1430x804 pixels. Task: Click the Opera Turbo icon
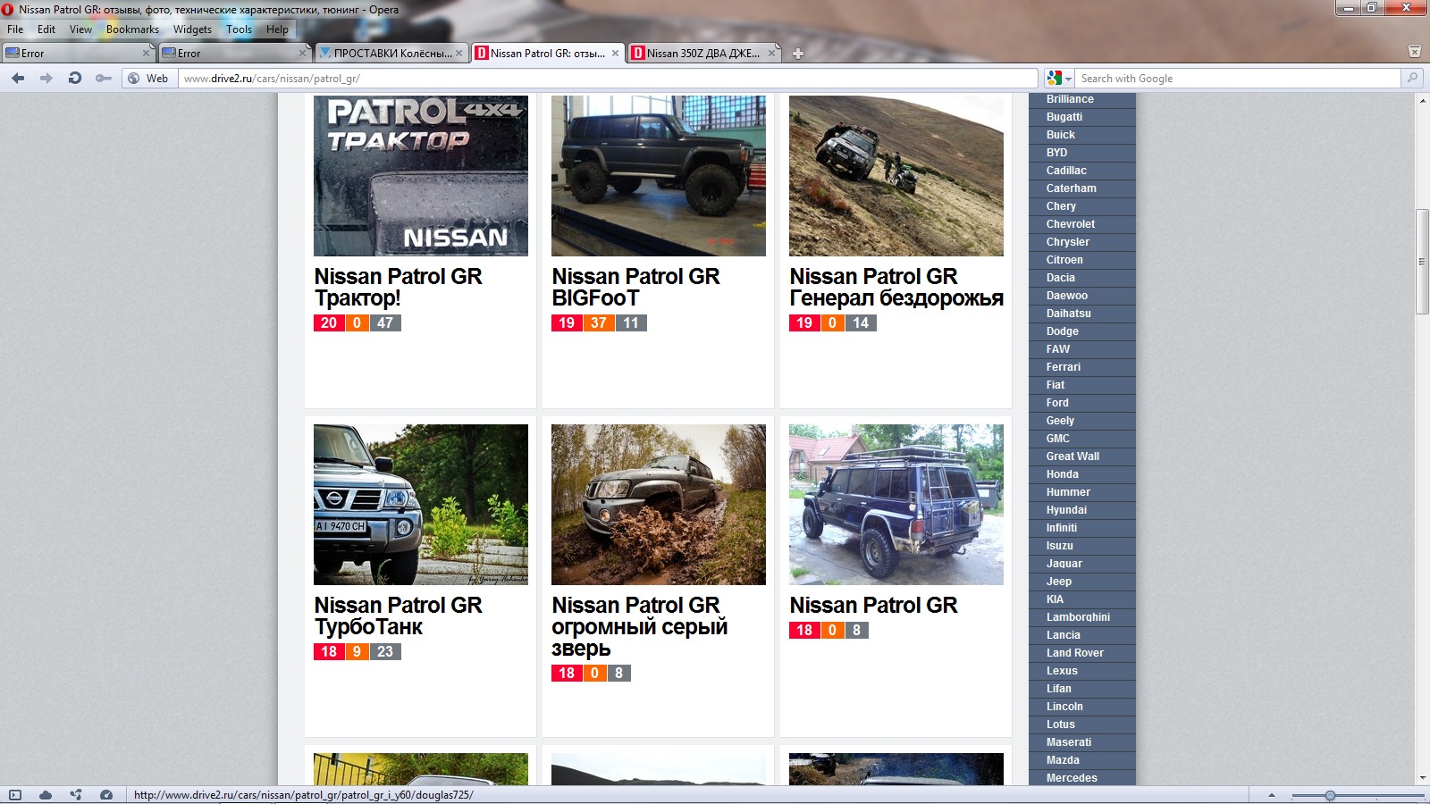106,795
